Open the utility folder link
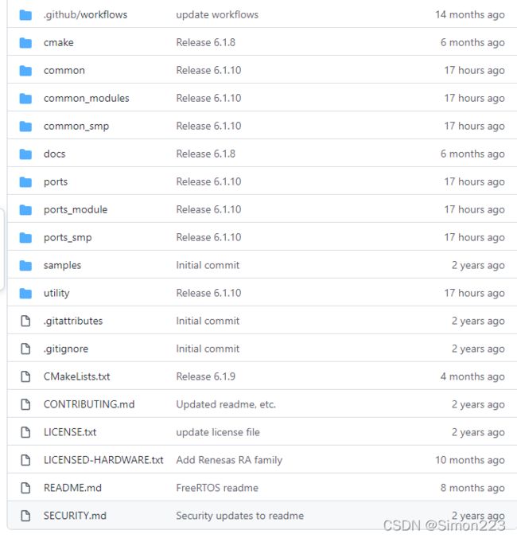 [x=56, y=293]
